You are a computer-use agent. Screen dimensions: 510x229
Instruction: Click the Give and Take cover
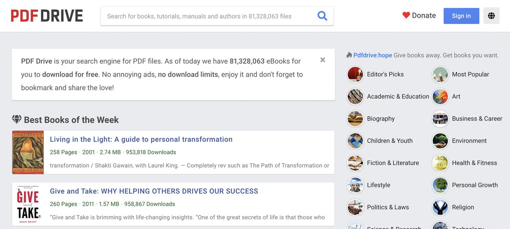click(28, 204)
